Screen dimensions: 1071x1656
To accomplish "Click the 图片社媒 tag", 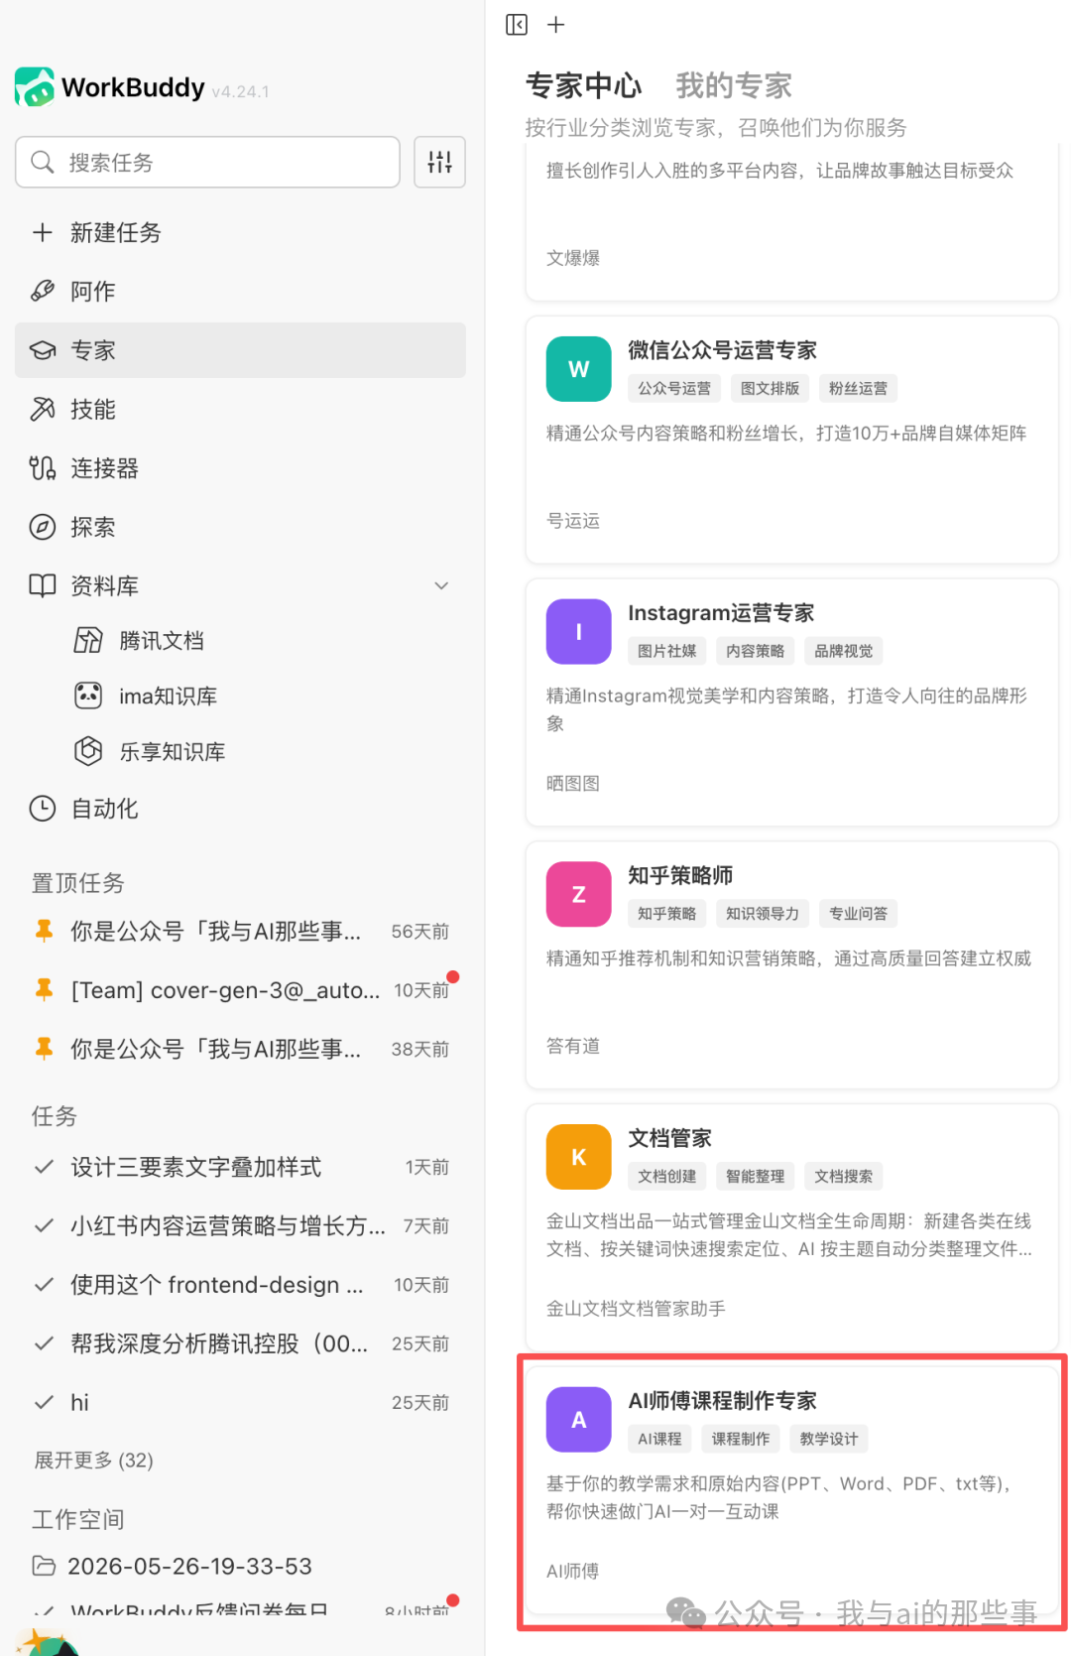I will (x=667, y=651).
